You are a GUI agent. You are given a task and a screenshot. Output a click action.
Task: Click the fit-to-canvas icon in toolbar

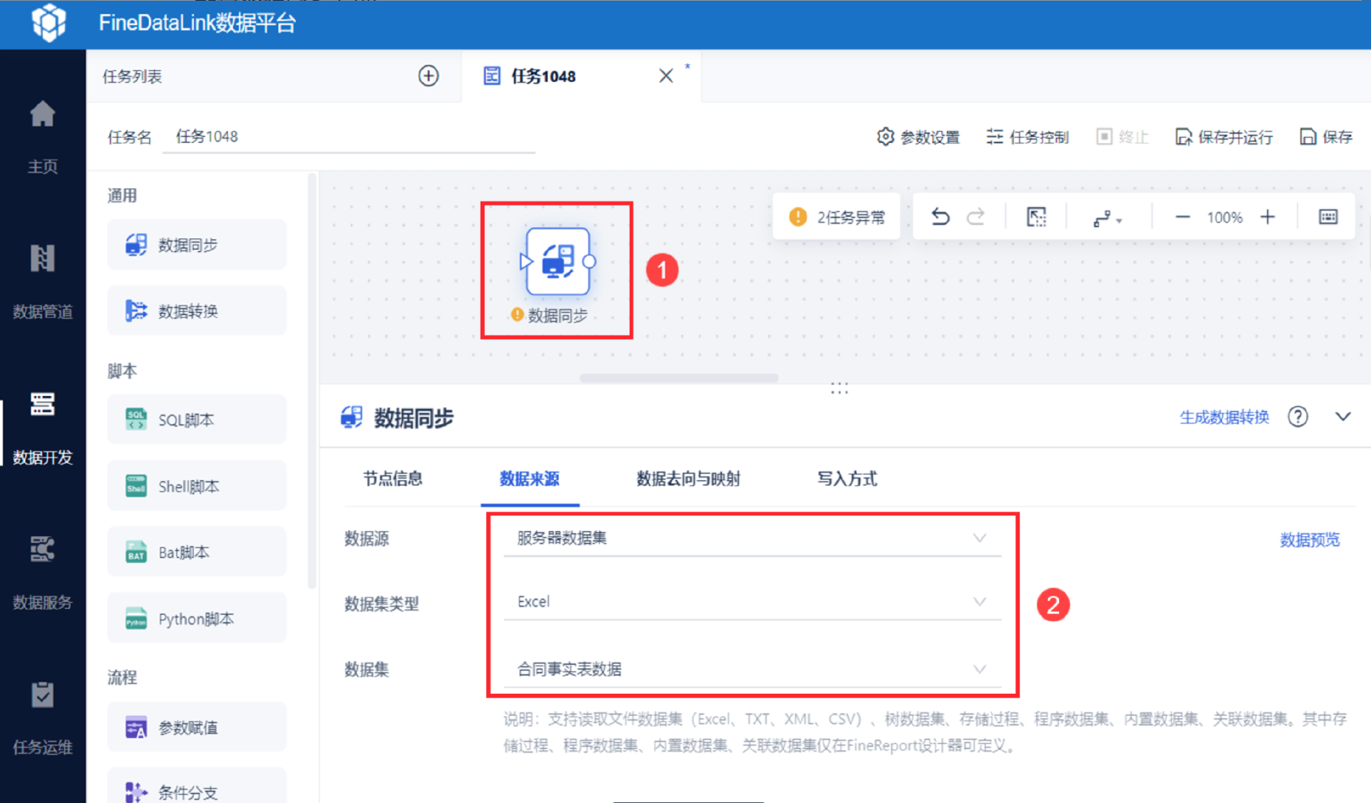[x=1036, y=217]
